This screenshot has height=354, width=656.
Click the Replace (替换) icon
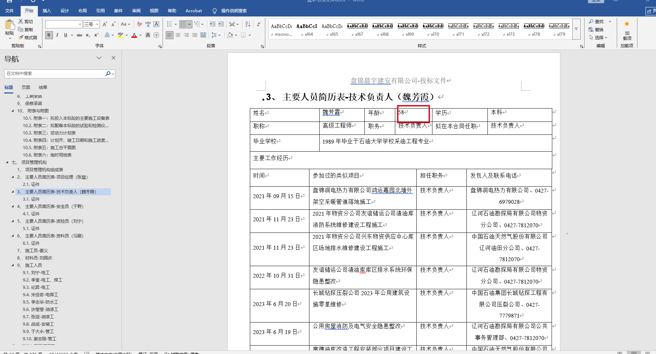coord(591,29)
